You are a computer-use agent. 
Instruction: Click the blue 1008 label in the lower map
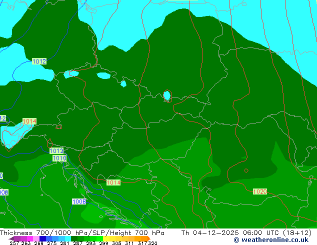point(79,201)
